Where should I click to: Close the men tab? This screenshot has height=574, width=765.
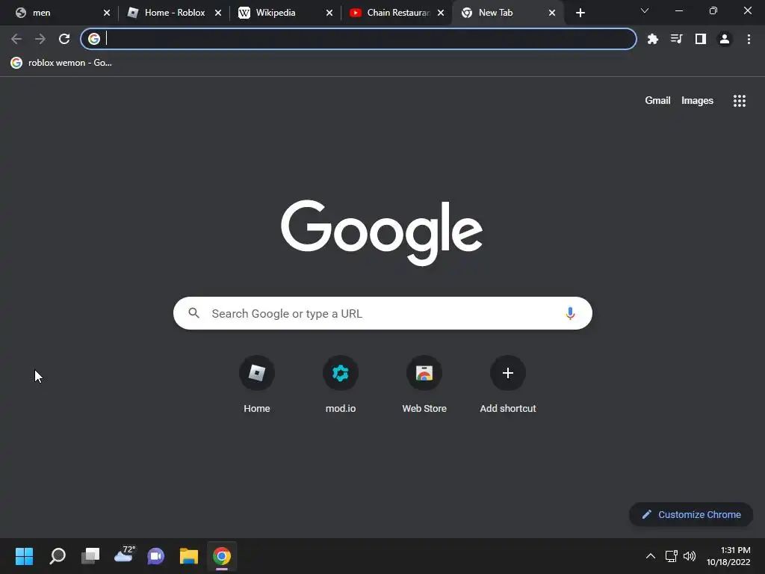pyautogui.click(x=107, y=13)
